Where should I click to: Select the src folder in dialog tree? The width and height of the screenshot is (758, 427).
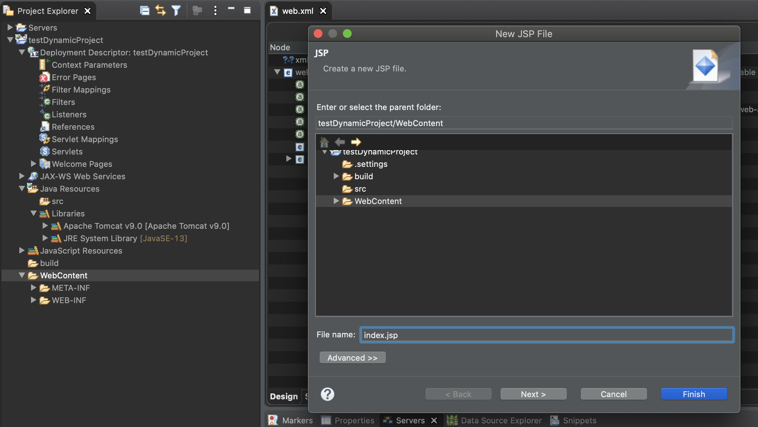[360, 189]
